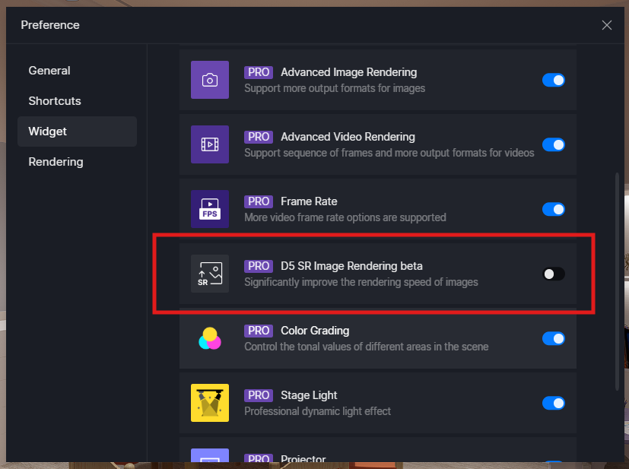Screen dimensions: 629x469
Task: Click the D5 SR Image Rendering icon
Action: tap(210, 274)
